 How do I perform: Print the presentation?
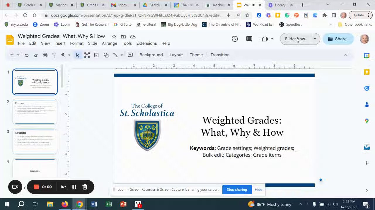(x=45, y=55)
